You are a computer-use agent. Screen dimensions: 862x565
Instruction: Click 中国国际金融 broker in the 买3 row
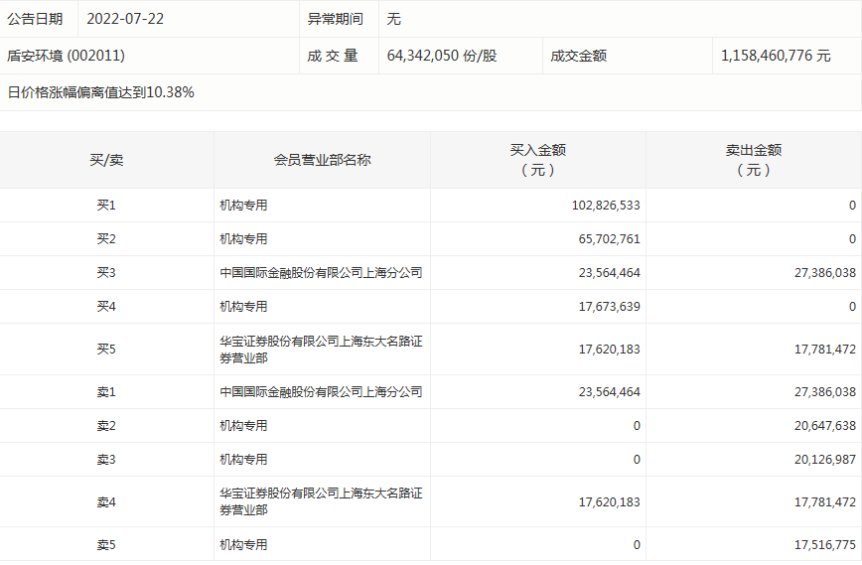(x=321, y=273)
